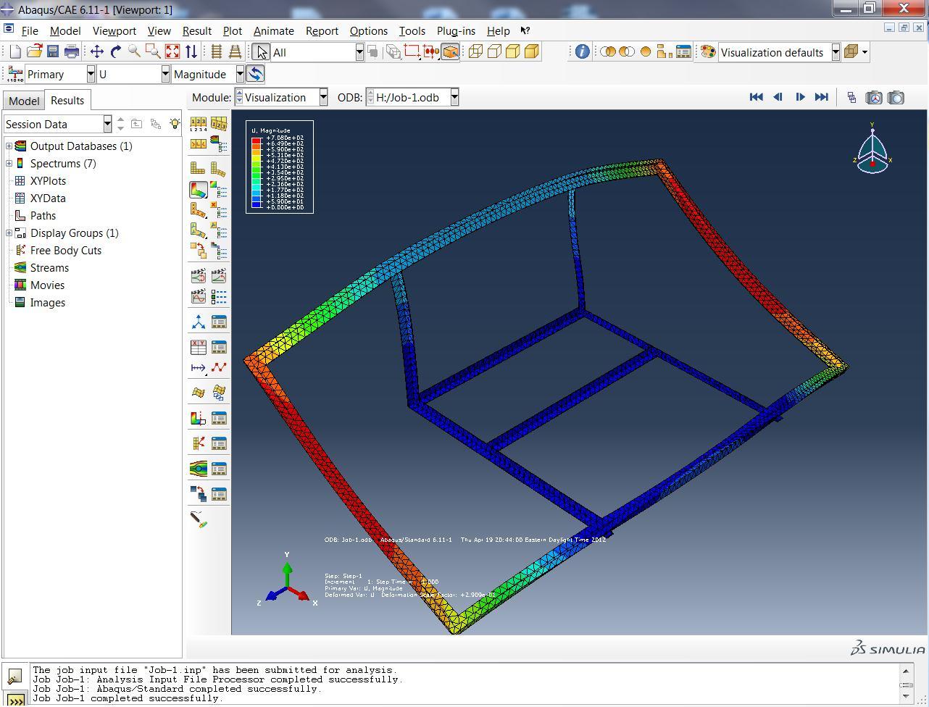Click the Print toolbar icon
The height and width of the screenshot is (707, 929).
tap(72, 51)
